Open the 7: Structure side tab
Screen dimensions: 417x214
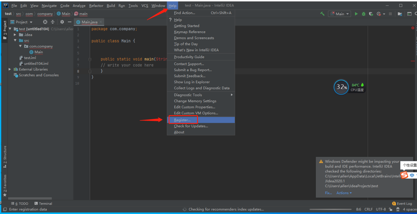coord(5,157)
